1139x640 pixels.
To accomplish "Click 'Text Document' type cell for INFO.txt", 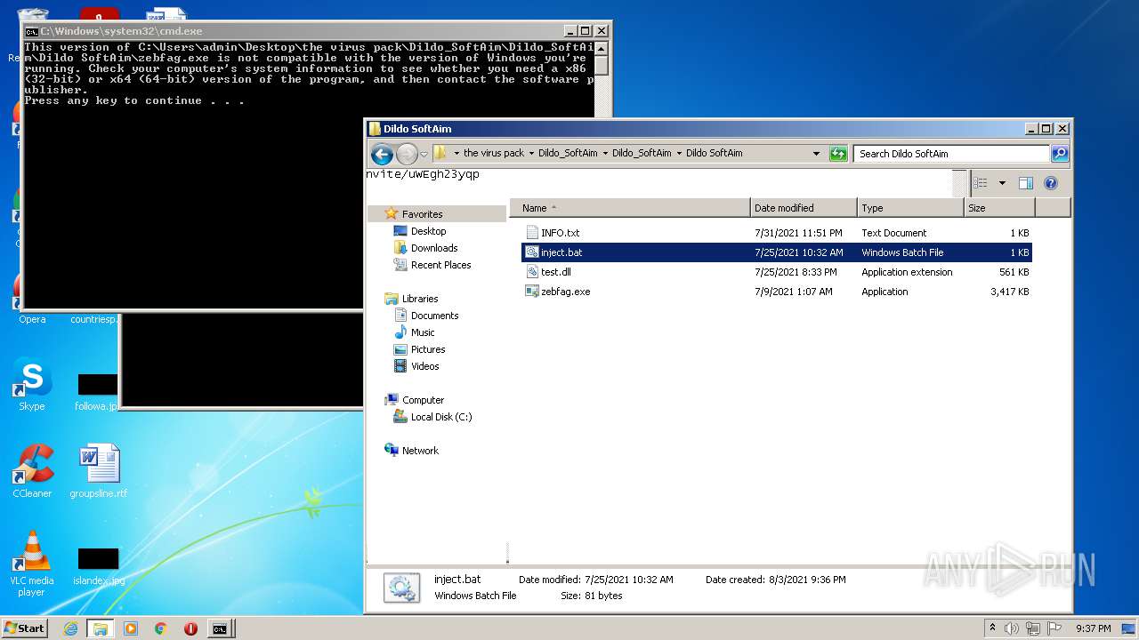I will click(x=893, y=233).
